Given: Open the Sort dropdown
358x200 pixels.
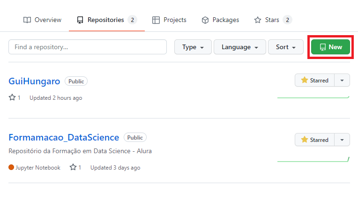Looking at the screenshot, I should point(286,47).
